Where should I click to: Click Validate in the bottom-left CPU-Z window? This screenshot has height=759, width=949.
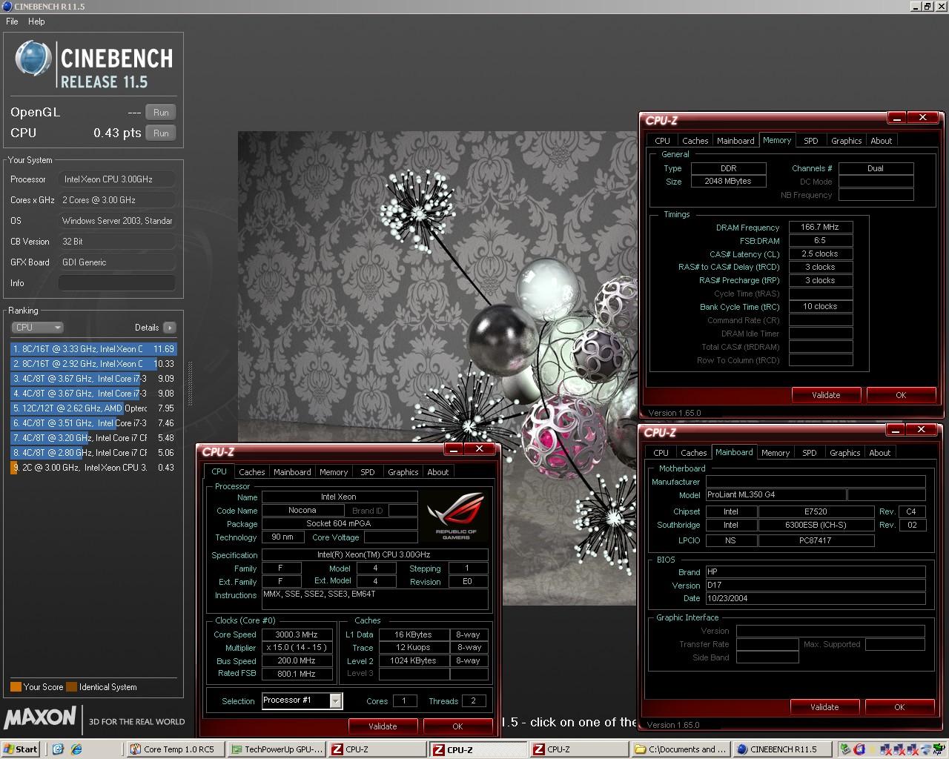pos(383,726)
